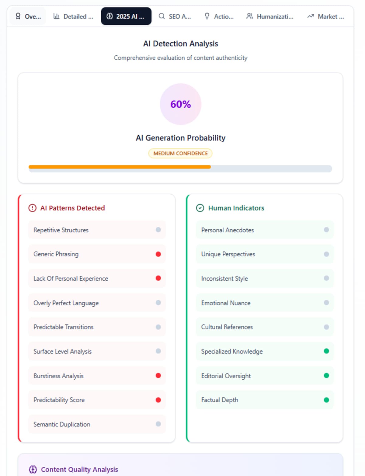Screen dimensions: 365x476
Task: Click the MEDIUM CONFIDENCE badge
Action: click(180, 153)
